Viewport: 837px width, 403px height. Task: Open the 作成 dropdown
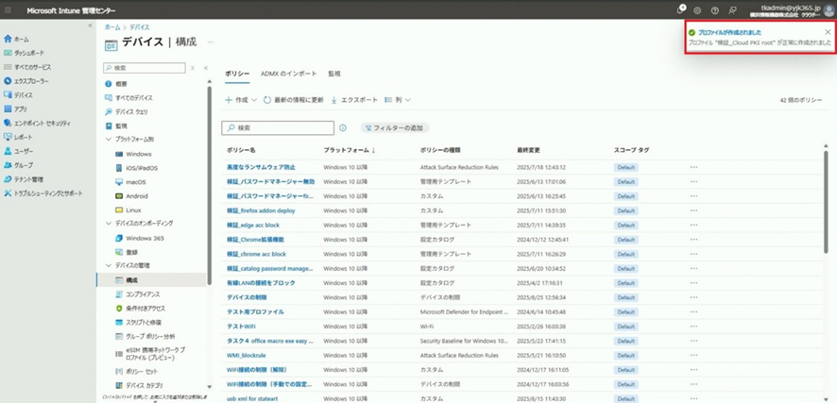(241, 99)
